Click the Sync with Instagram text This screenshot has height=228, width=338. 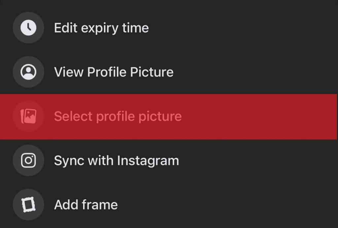coord(117,160)
